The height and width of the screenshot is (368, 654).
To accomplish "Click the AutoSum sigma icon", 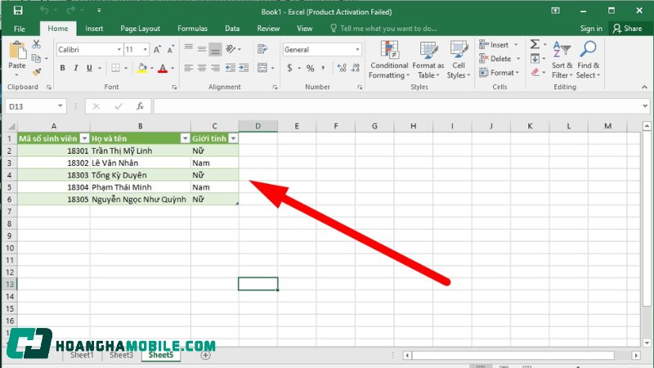I will [535, 44].
